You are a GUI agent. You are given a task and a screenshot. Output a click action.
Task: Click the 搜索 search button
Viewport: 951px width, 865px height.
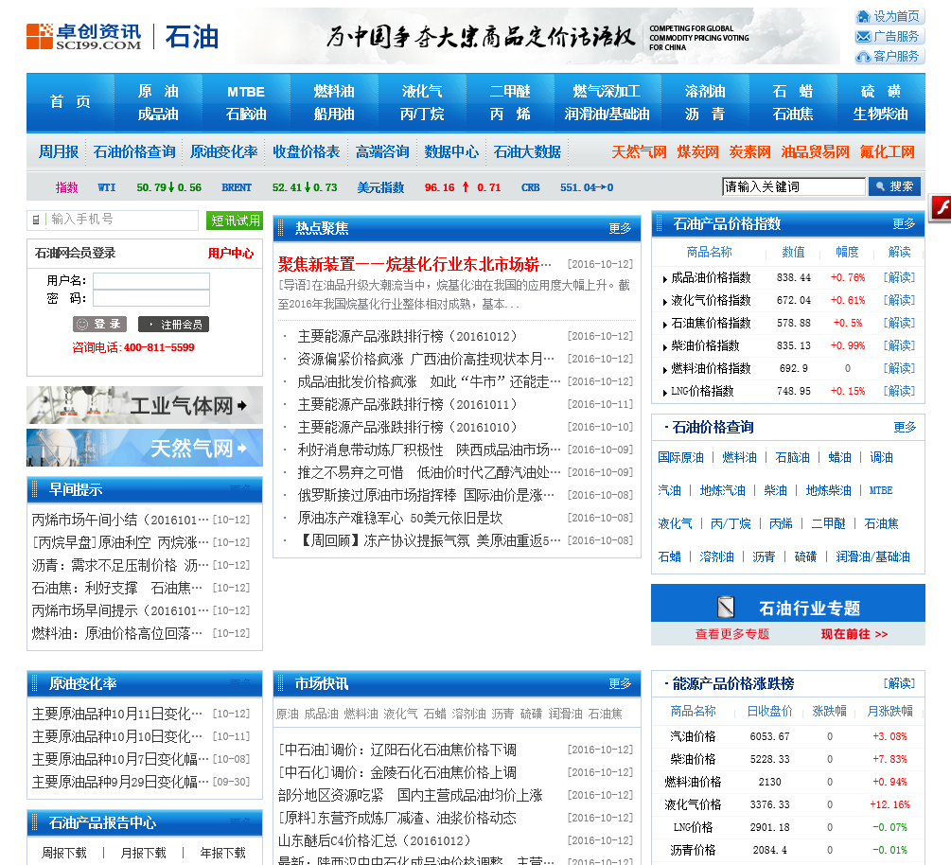tap(894, 186)
